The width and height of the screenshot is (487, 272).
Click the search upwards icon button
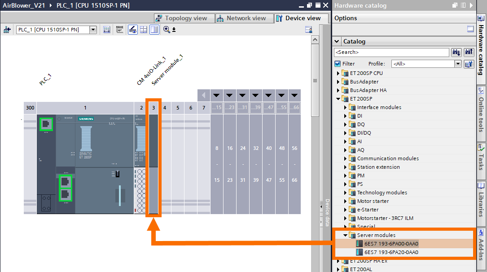pos(469,53)
